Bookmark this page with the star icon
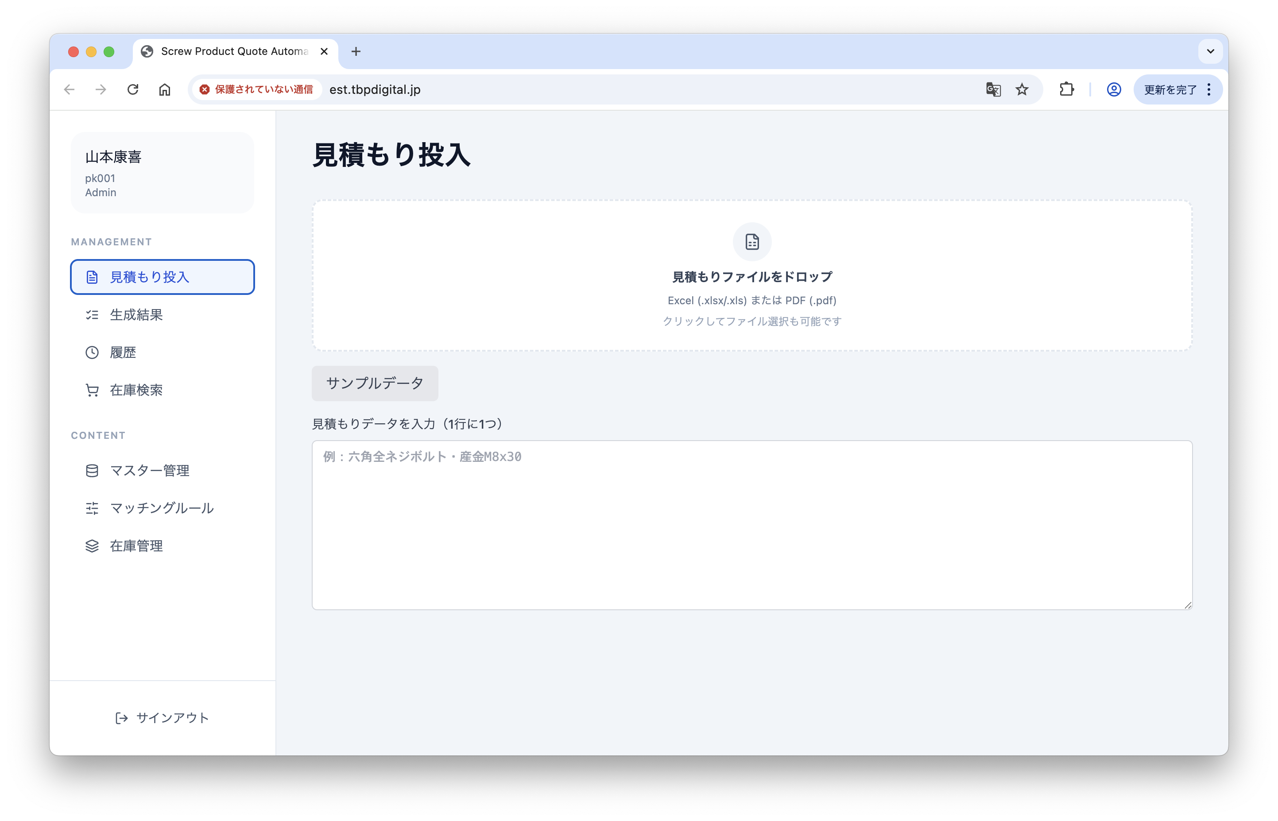The height and width of the screenshot is (821, 1278). 1022,89
